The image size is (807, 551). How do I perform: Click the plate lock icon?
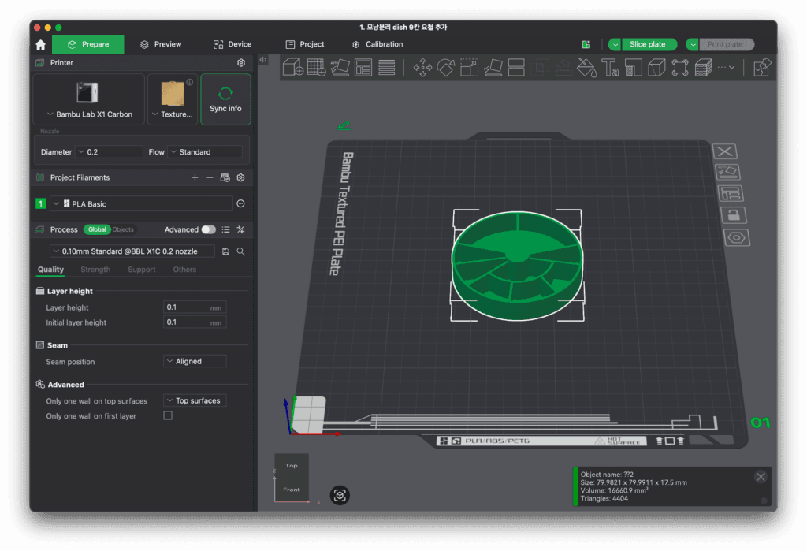[733, 214]
